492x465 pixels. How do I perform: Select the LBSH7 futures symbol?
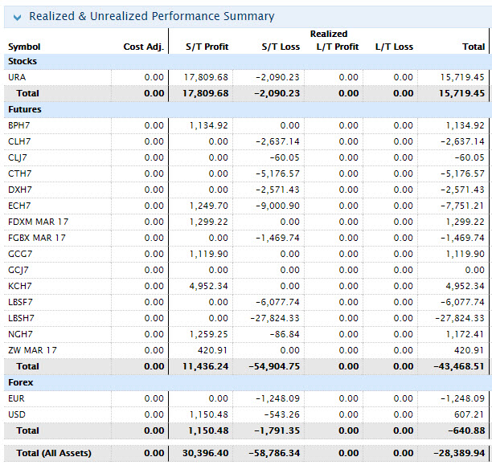21,318
